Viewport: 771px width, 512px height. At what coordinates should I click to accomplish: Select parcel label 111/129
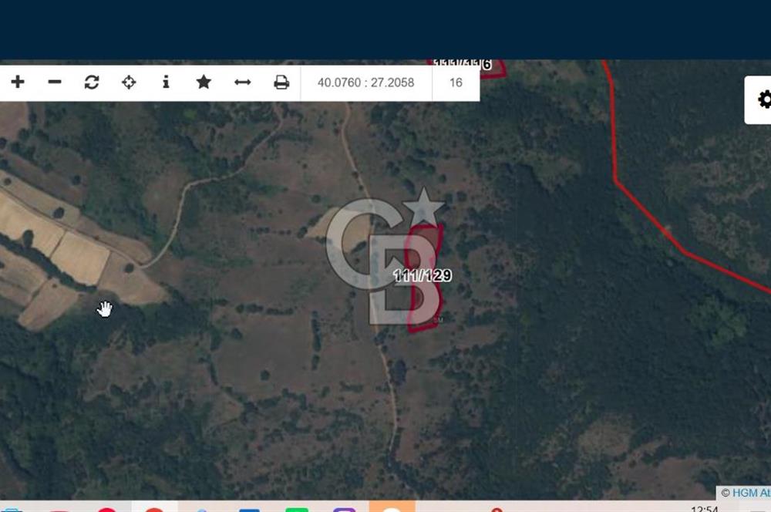(x=423, y=275)
